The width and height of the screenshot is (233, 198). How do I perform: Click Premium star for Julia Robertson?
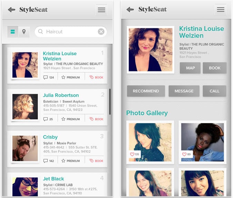(71, 119)
